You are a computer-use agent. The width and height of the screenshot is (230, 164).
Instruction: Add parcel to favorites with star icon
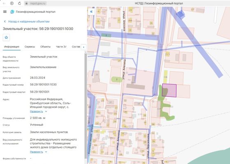click(x=6, y=37)
